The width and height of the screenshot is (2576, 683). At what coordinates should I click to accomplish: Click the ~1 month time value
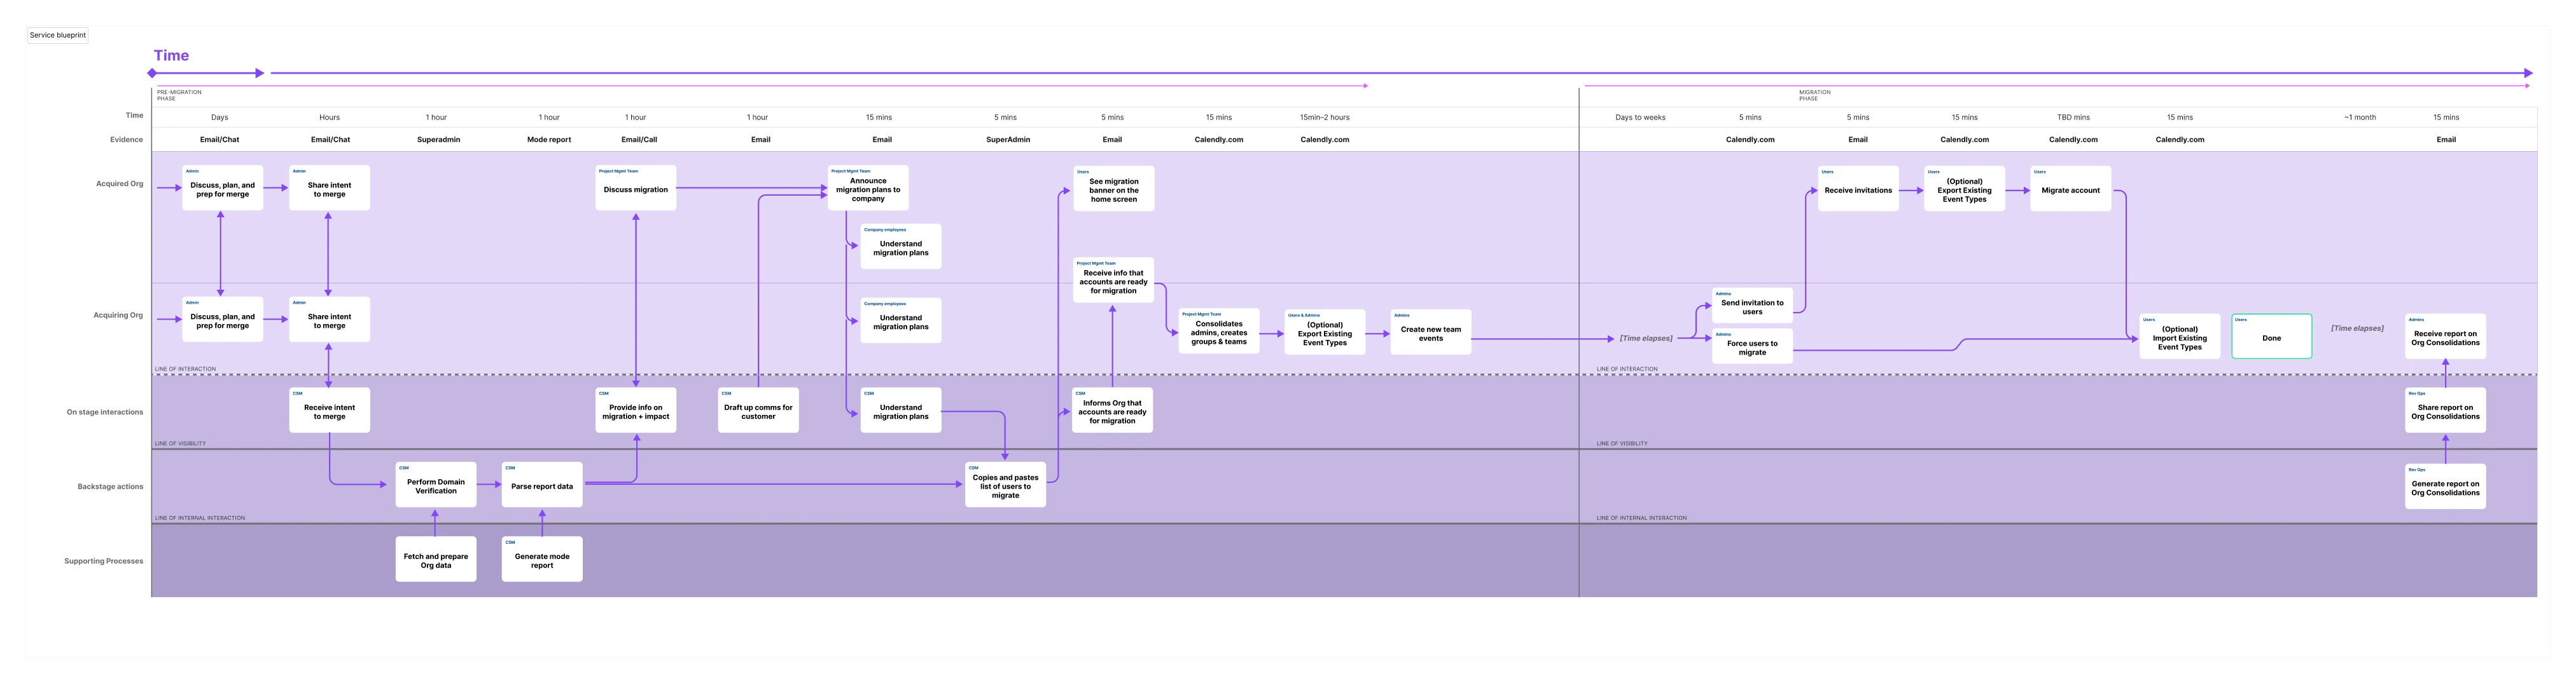[2360, 118]
